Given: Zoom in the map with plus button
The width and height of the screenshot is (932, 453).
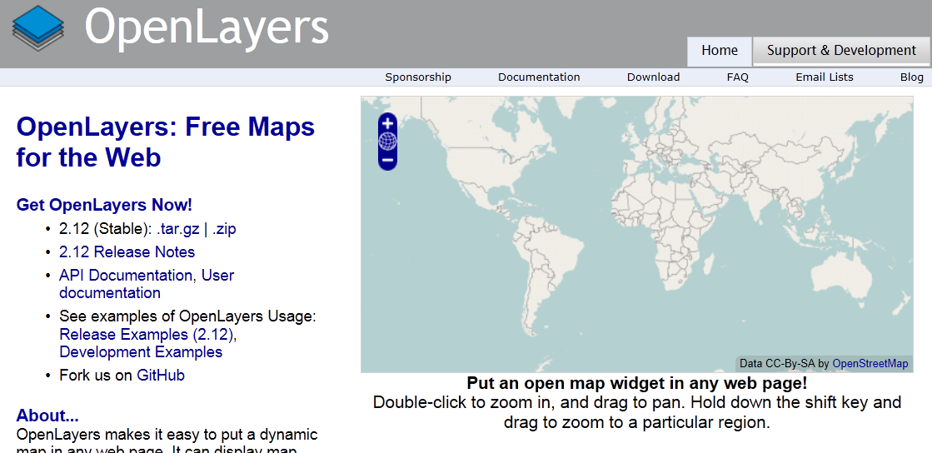Looking at the screenshot, I should click(x=387, y=123).
